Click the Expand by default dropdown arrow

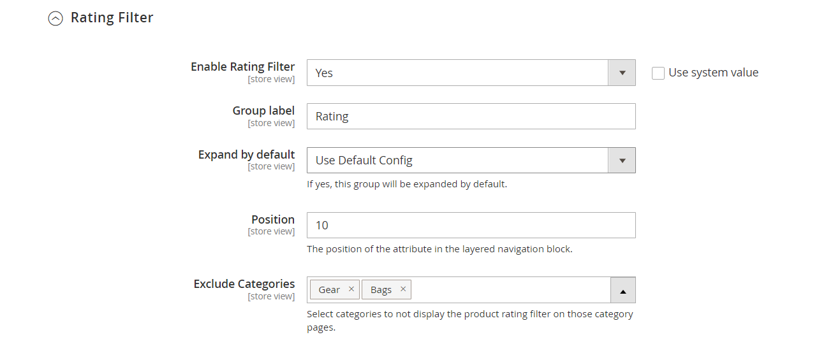click(622, 160)
